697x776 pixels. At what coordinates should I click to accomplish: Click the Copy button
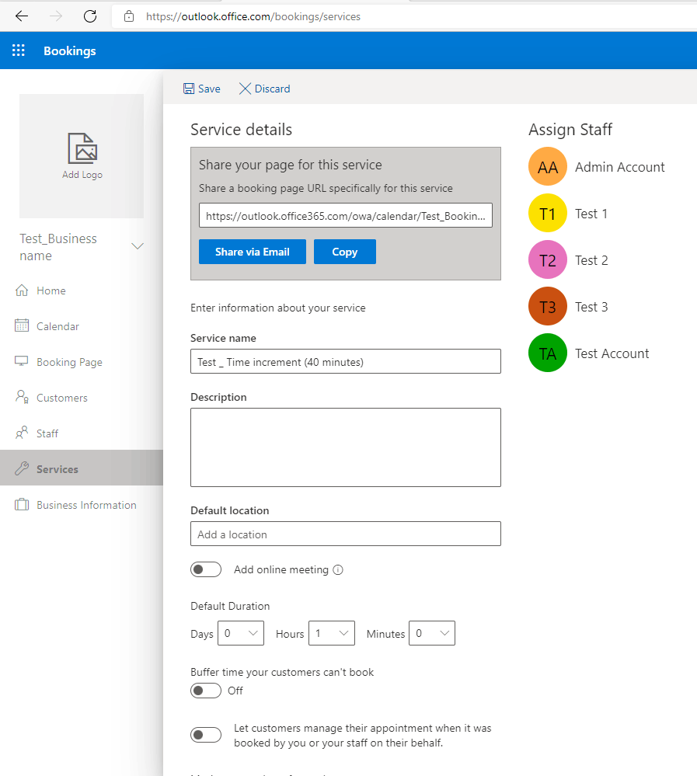click(x=344, y=252)
